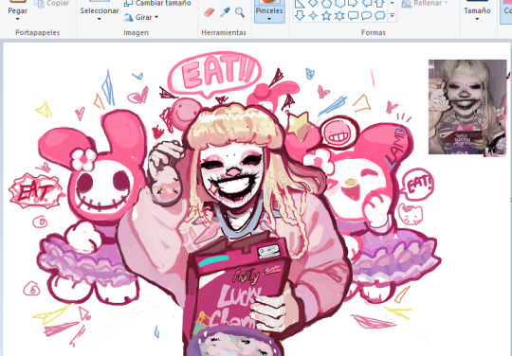This screenshot has width=512, height=356.
Task: Choose the four-point star shape
Action: [313, 15]
